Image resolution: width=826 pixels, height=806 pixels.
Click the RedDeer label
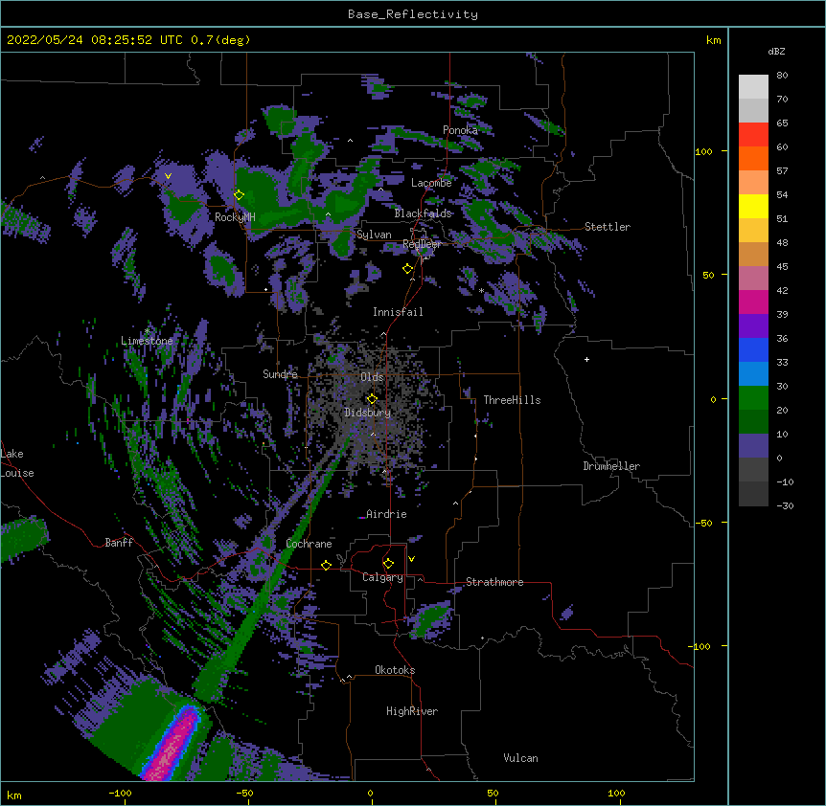pos(422,244)
